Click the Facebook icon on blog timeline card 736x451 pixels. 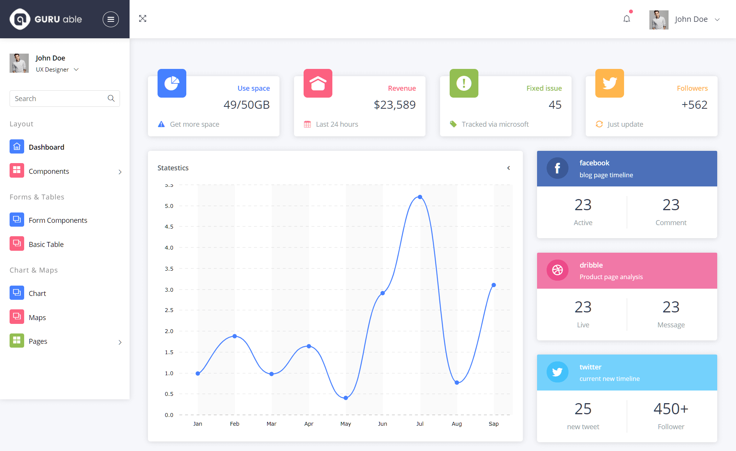[558, 168]
